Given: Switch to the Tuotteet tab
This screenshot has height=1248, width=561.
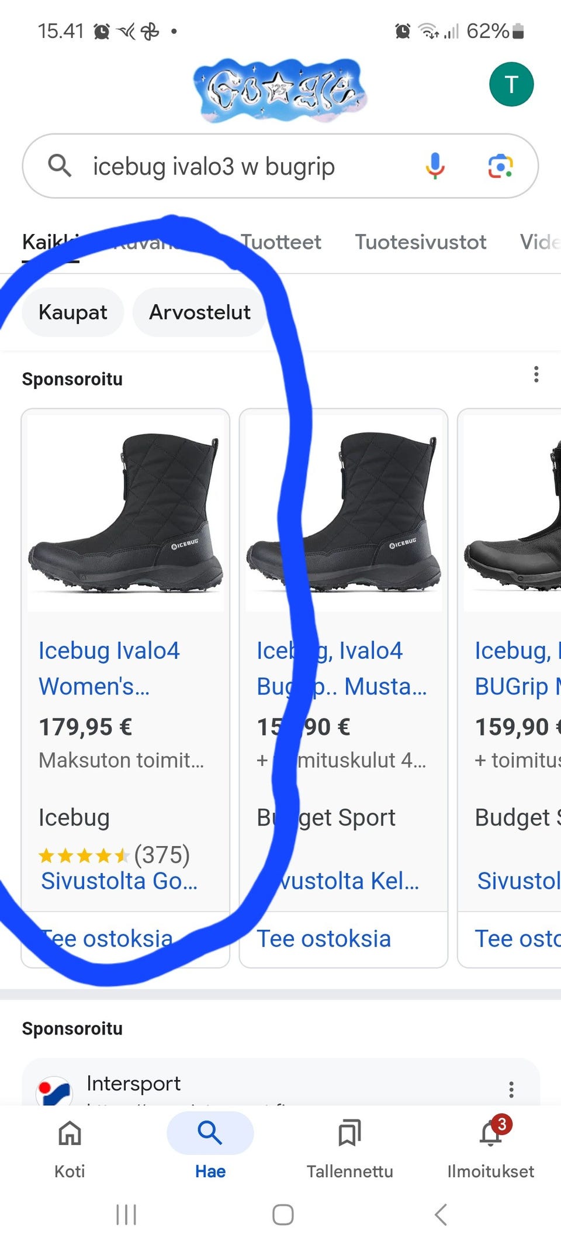Looking at the screenshot, I should [281, 242].
